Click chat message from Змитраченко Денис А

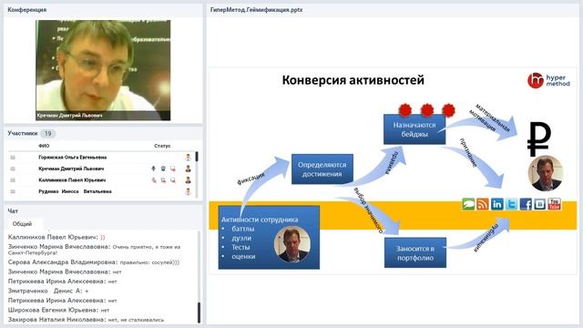tap(48, 292)
